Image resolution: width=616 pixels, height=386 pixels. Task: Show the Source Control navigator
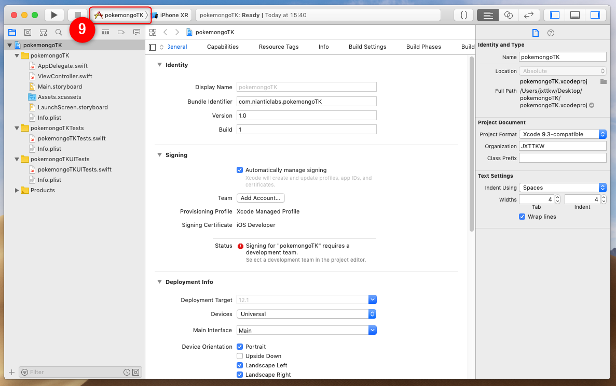28,32
